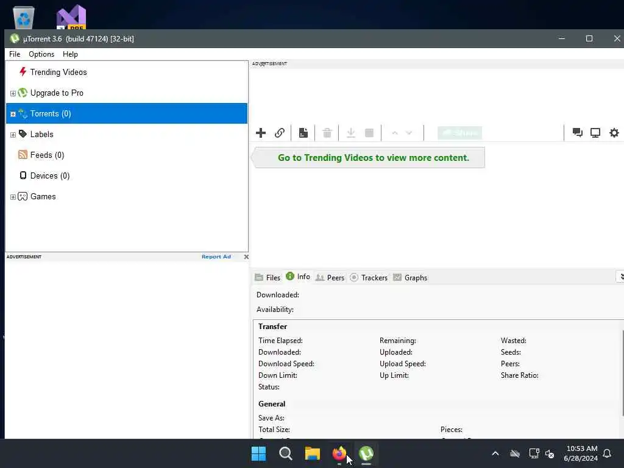Select Torrents (0) in sidebar
Screen dimensions: 624x468
[x=127, y=113]
